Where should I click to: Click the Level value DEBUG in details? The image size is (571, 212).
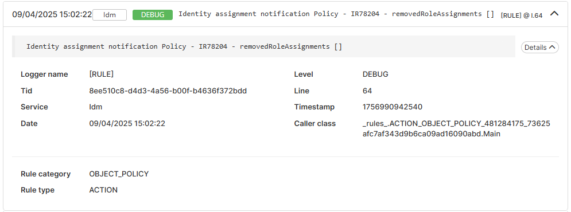click(x=375, y=74)
